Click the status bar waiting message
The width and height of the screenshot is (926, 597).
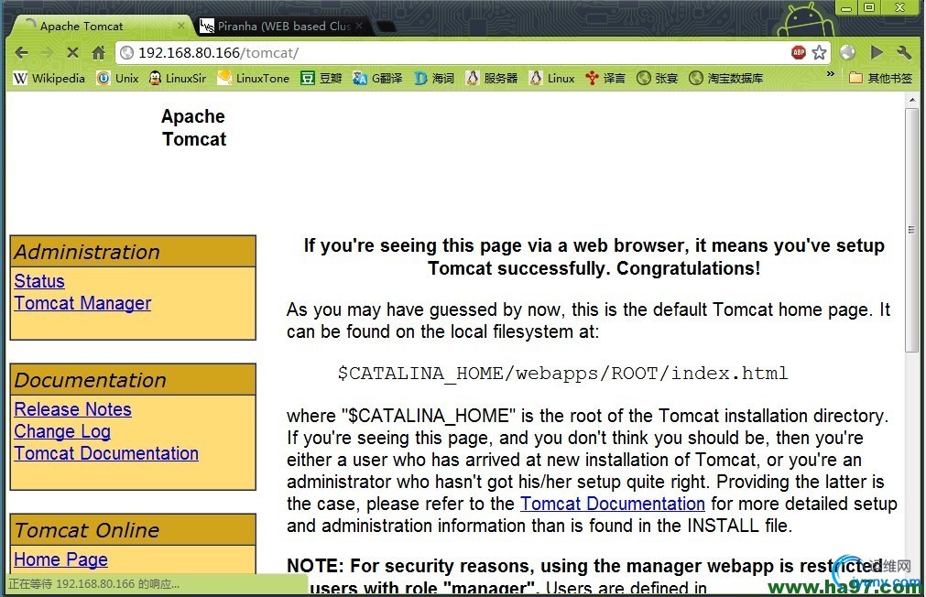(x=94, y=584)
